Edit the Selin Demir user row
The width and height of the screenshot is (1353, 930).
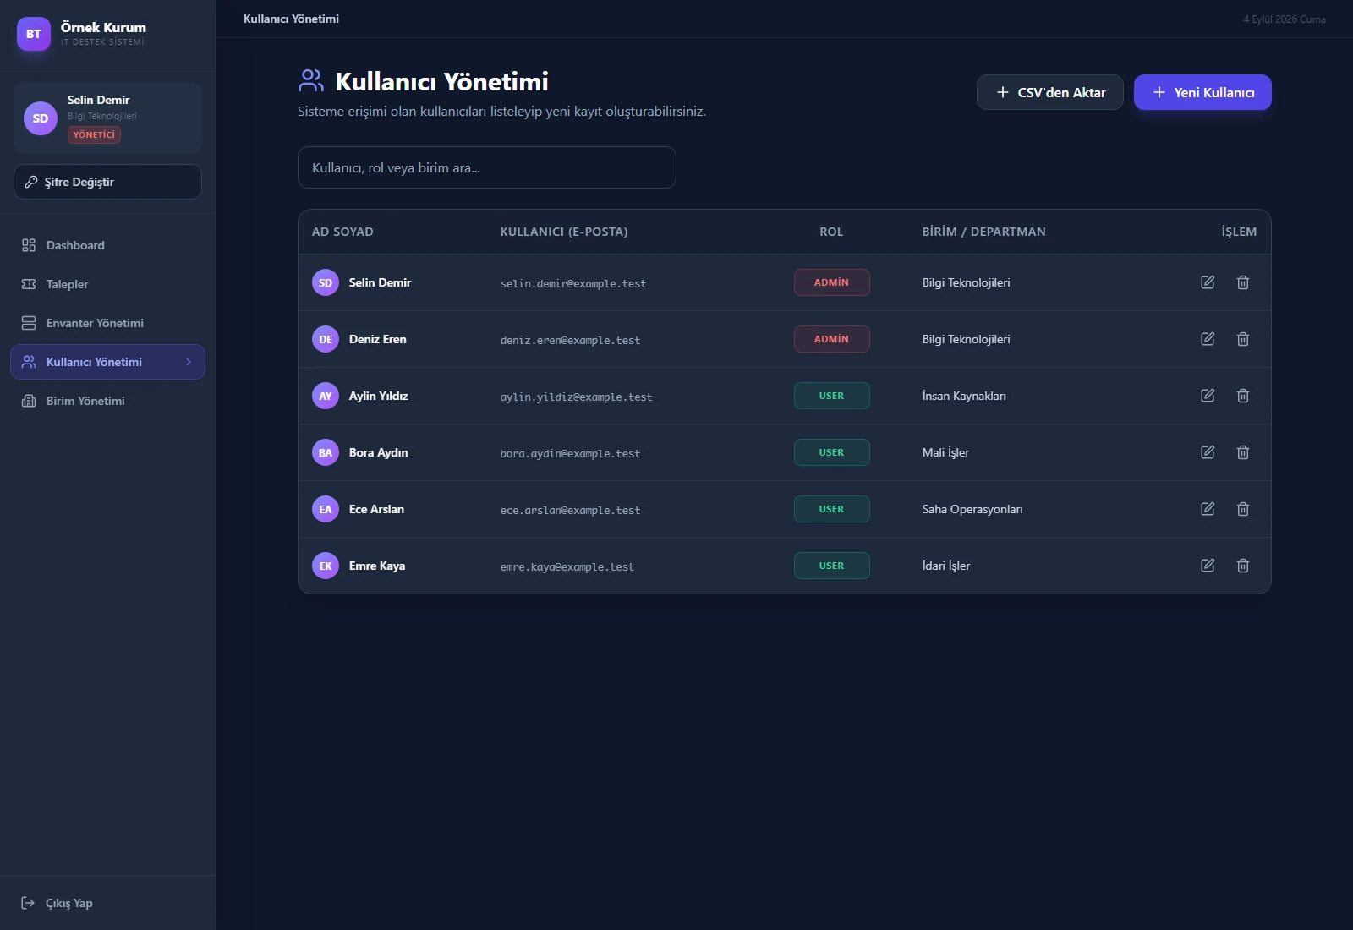coord(1208,282)
